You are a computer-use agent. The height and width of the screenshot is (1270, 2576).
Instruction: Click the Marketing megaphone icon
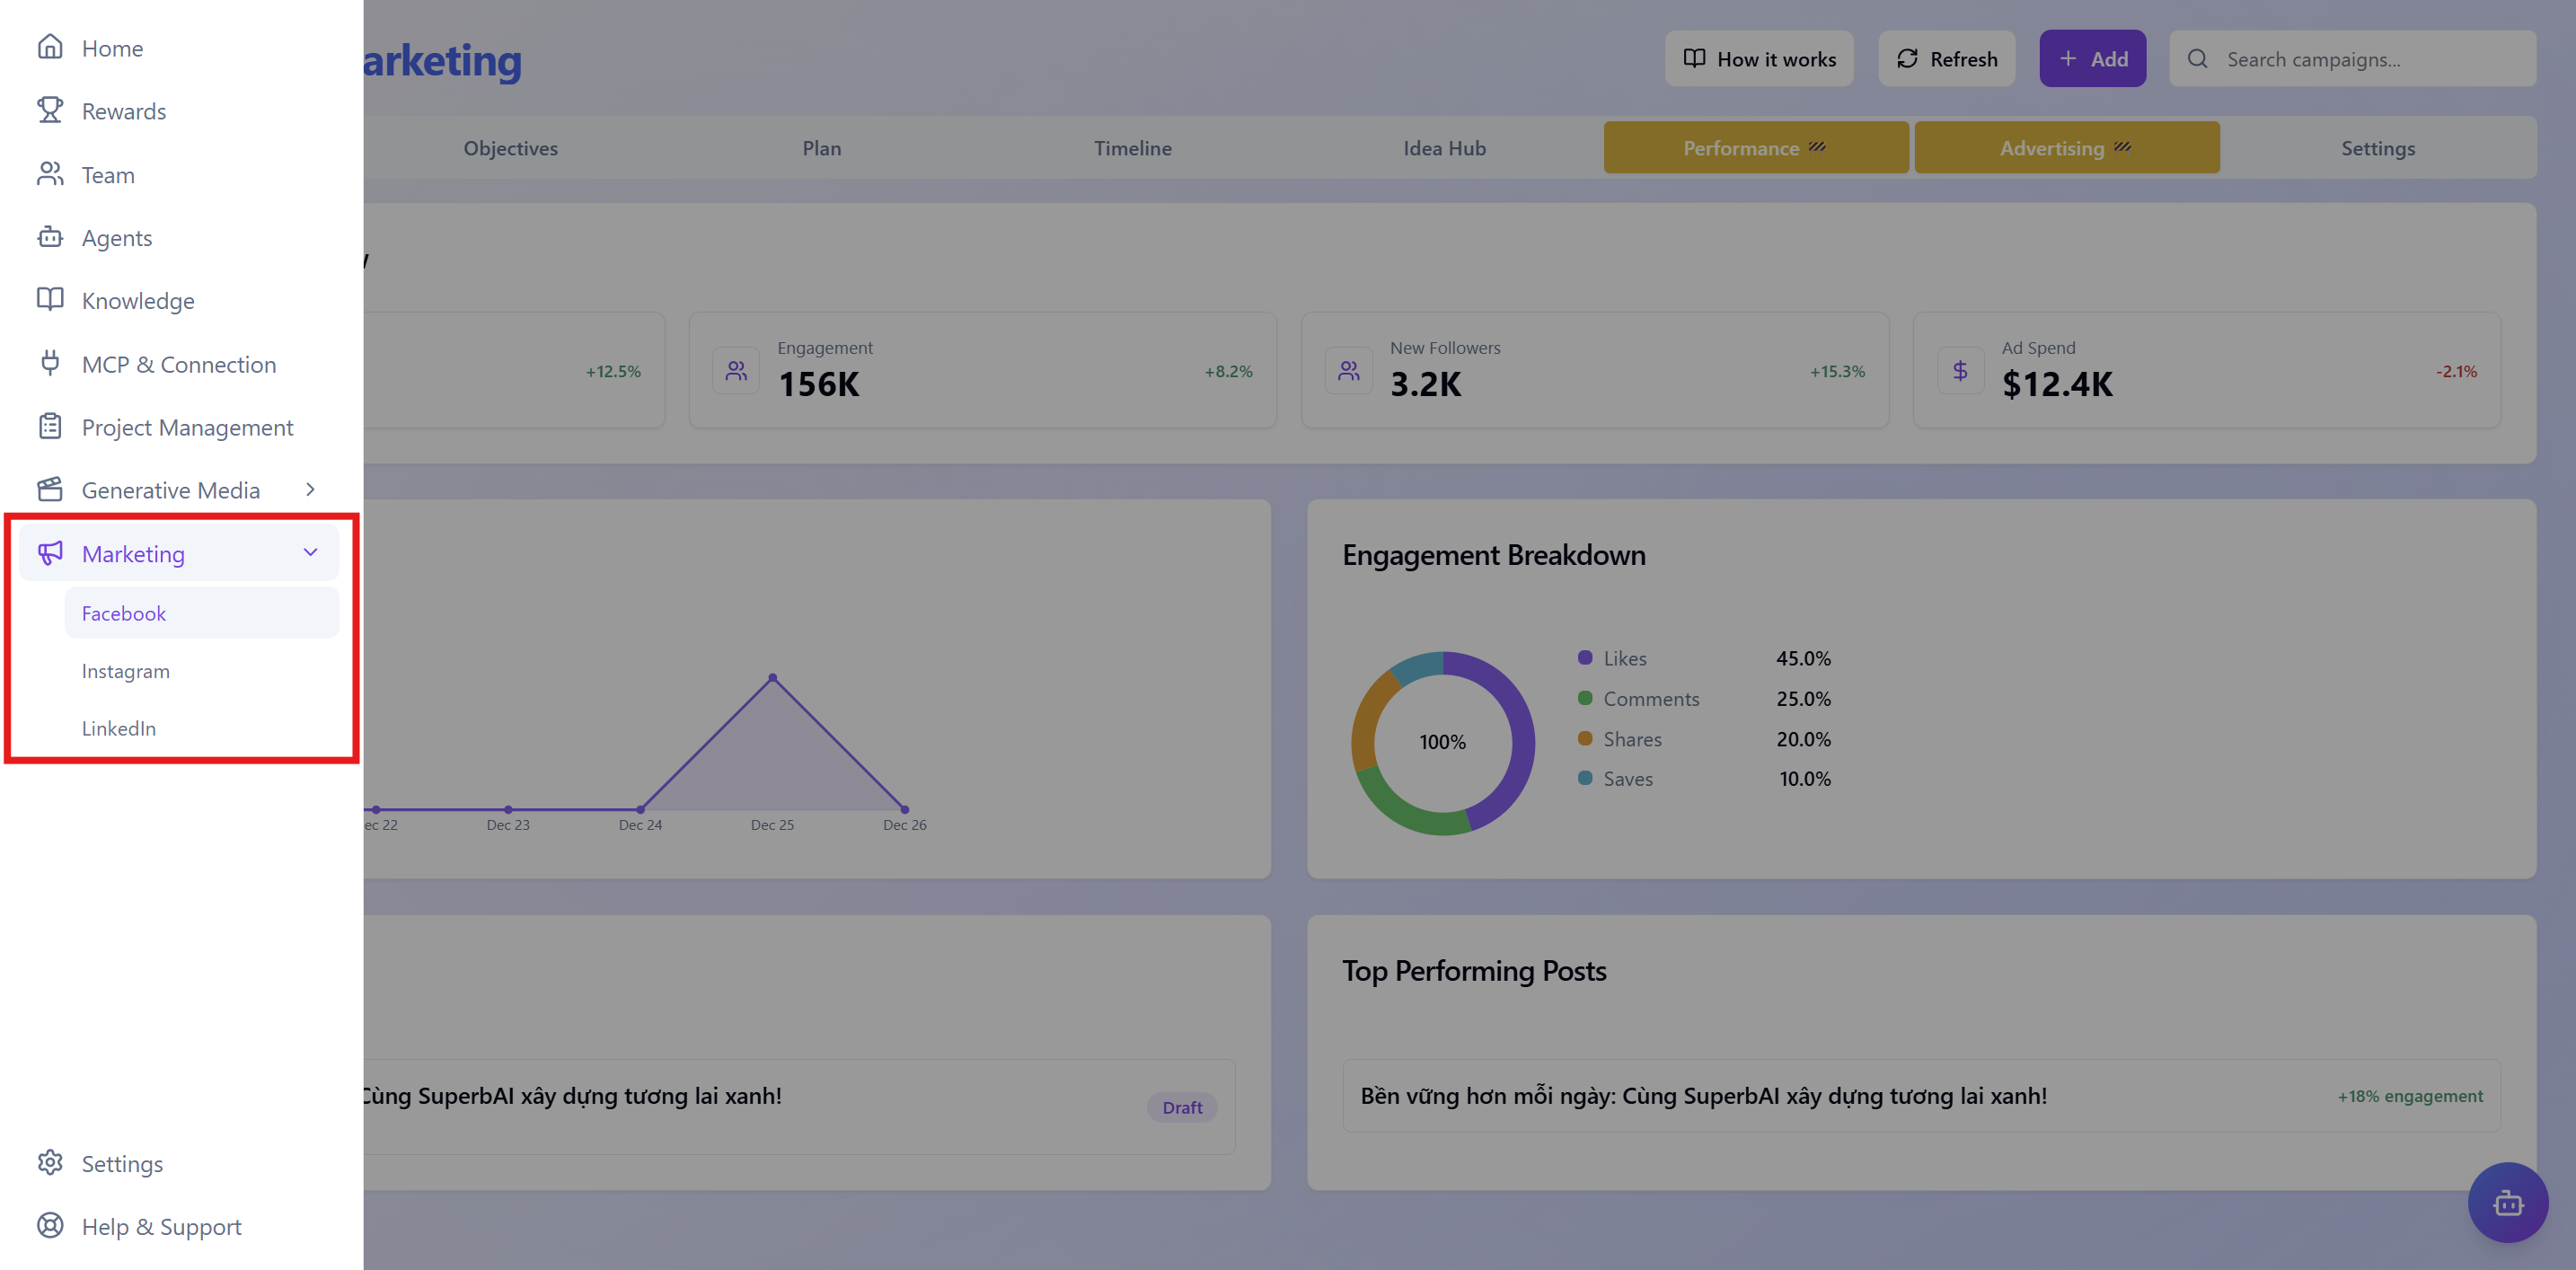51,553
